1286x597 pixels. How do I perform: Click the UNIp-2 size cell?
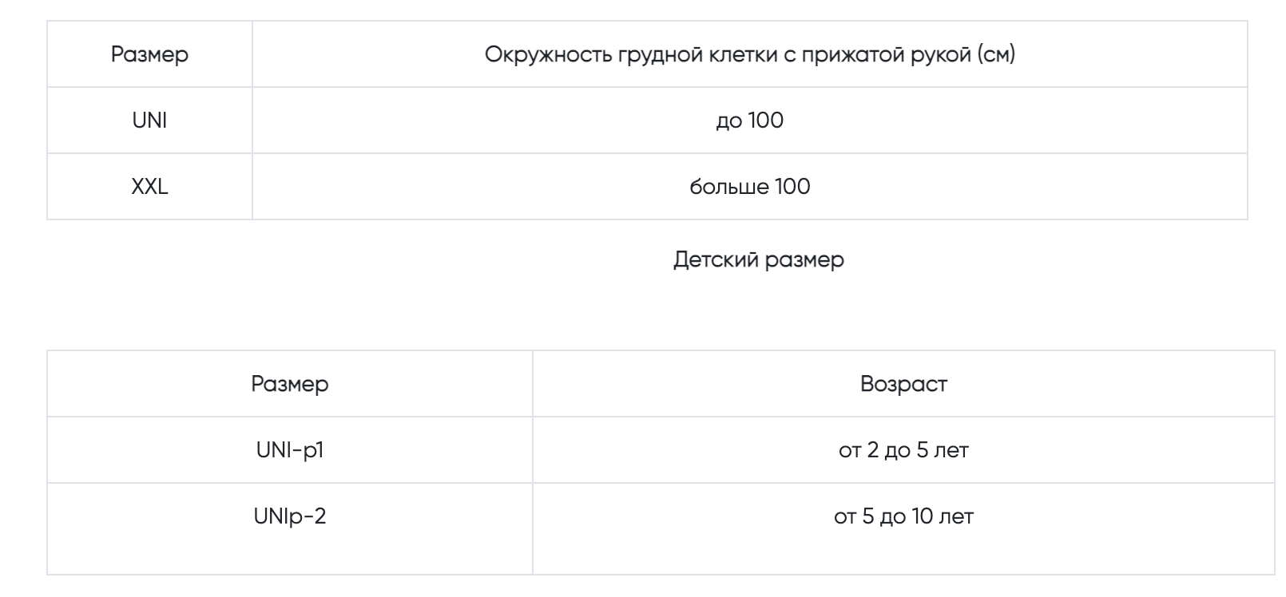(290, 528)
